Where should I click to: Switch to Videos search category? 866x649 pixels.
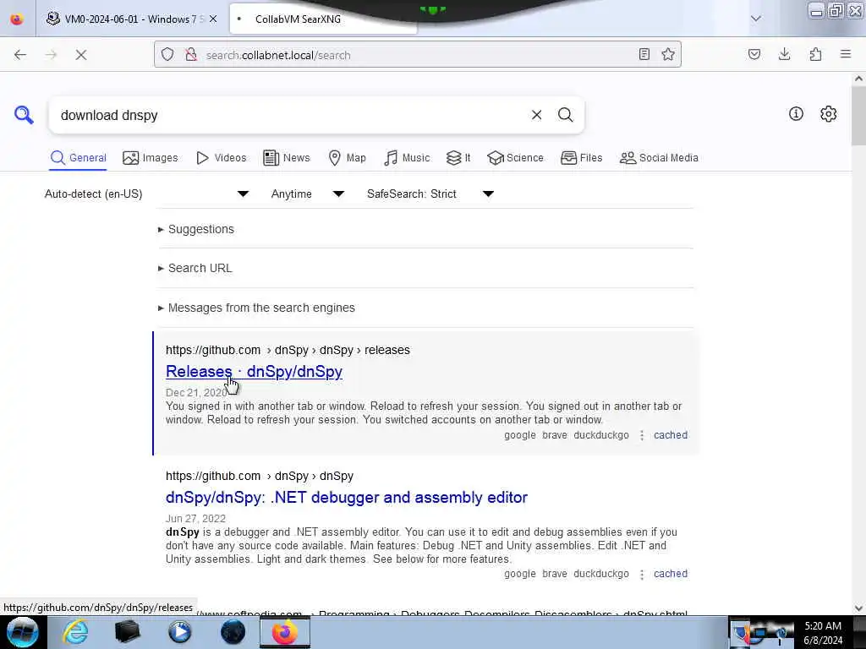pyautogui.click(x=221, y=158)
